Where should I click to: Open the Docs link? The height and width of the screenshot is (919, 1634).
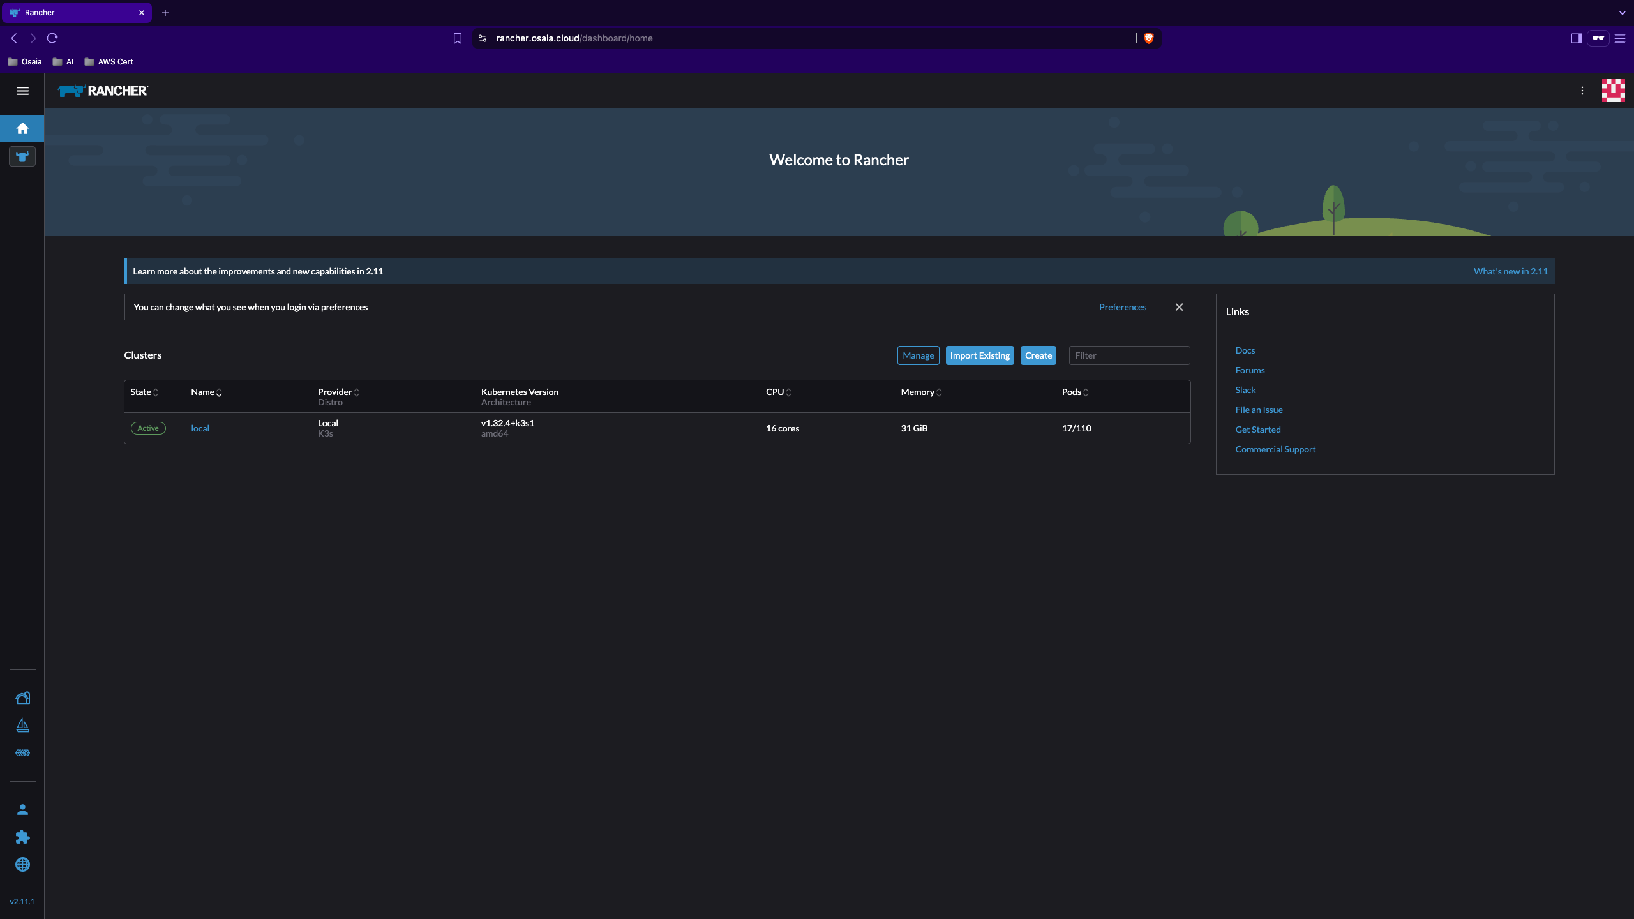coord(1245,350)
